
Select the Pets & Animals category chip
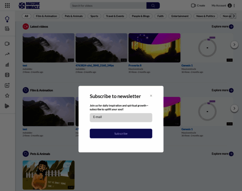tap(74, 16)
